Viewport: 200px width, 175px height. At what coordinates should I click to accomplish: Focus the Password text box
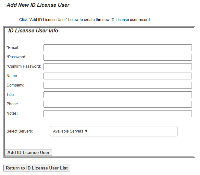tap(118, 57)
